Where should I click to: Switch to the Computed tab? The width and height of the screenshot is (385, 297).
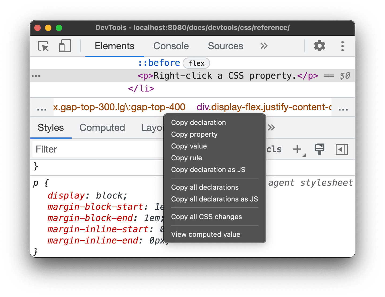(x=102, y=128)
